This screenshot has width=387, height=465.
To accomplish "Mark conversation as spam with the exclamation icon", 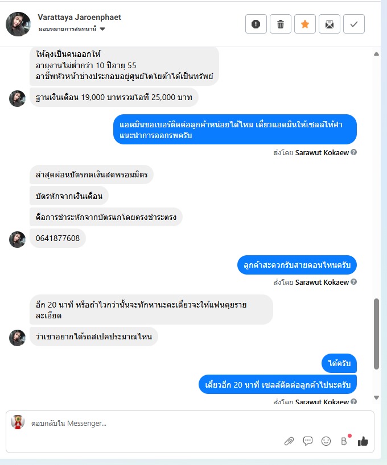I will (256, 24).
